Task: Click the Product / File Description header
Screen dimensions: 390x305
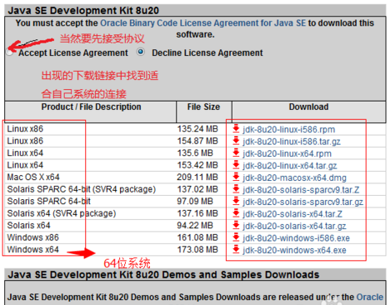Action: click(91, 107)
